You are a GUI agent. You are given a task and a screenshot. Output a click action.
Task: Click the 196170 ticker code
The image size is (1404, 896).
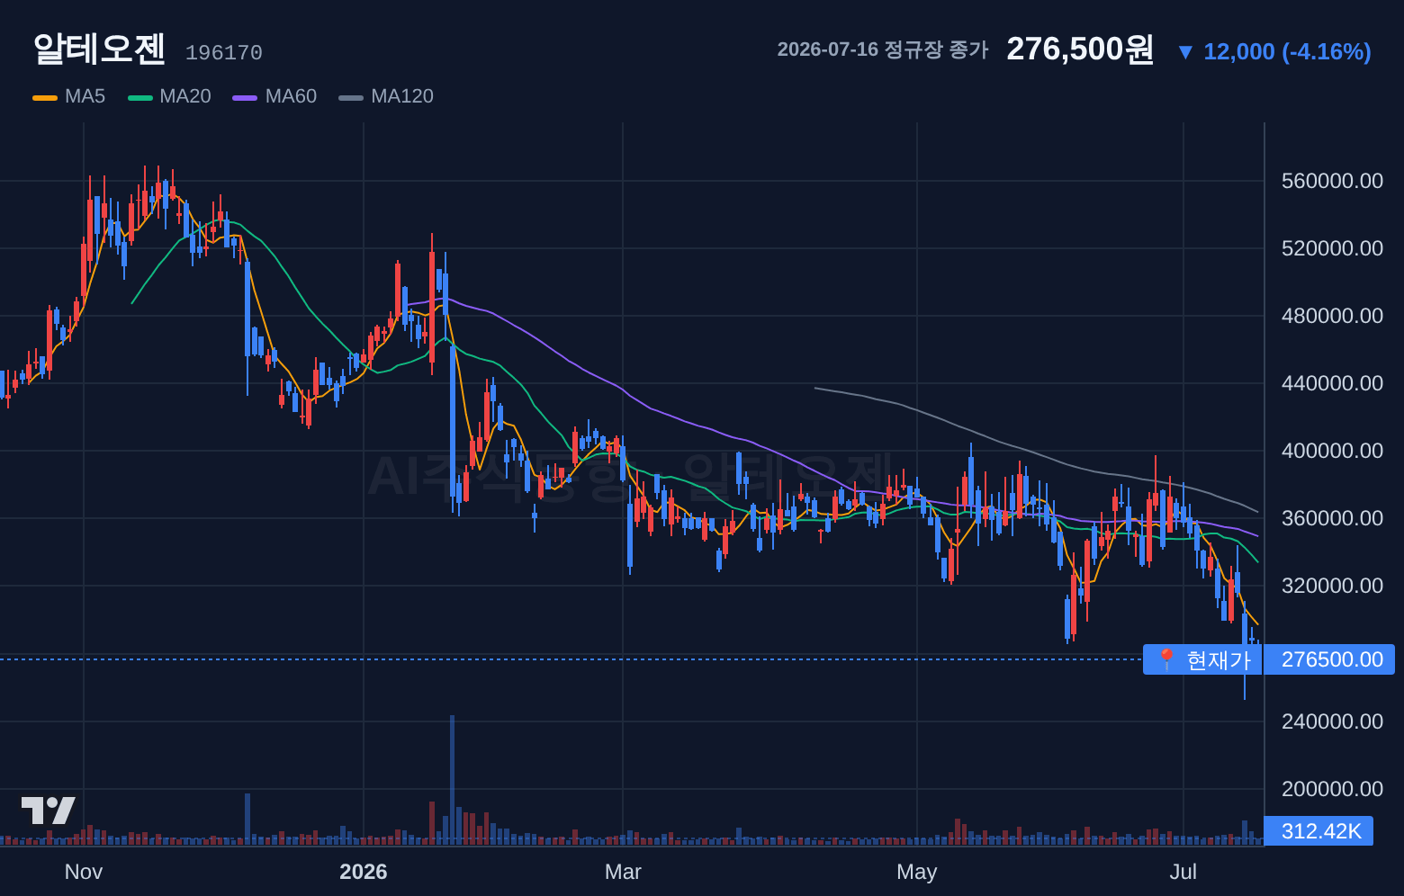(x=224, y=53)
